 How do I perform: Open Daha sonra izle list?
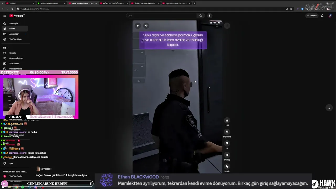14,69
